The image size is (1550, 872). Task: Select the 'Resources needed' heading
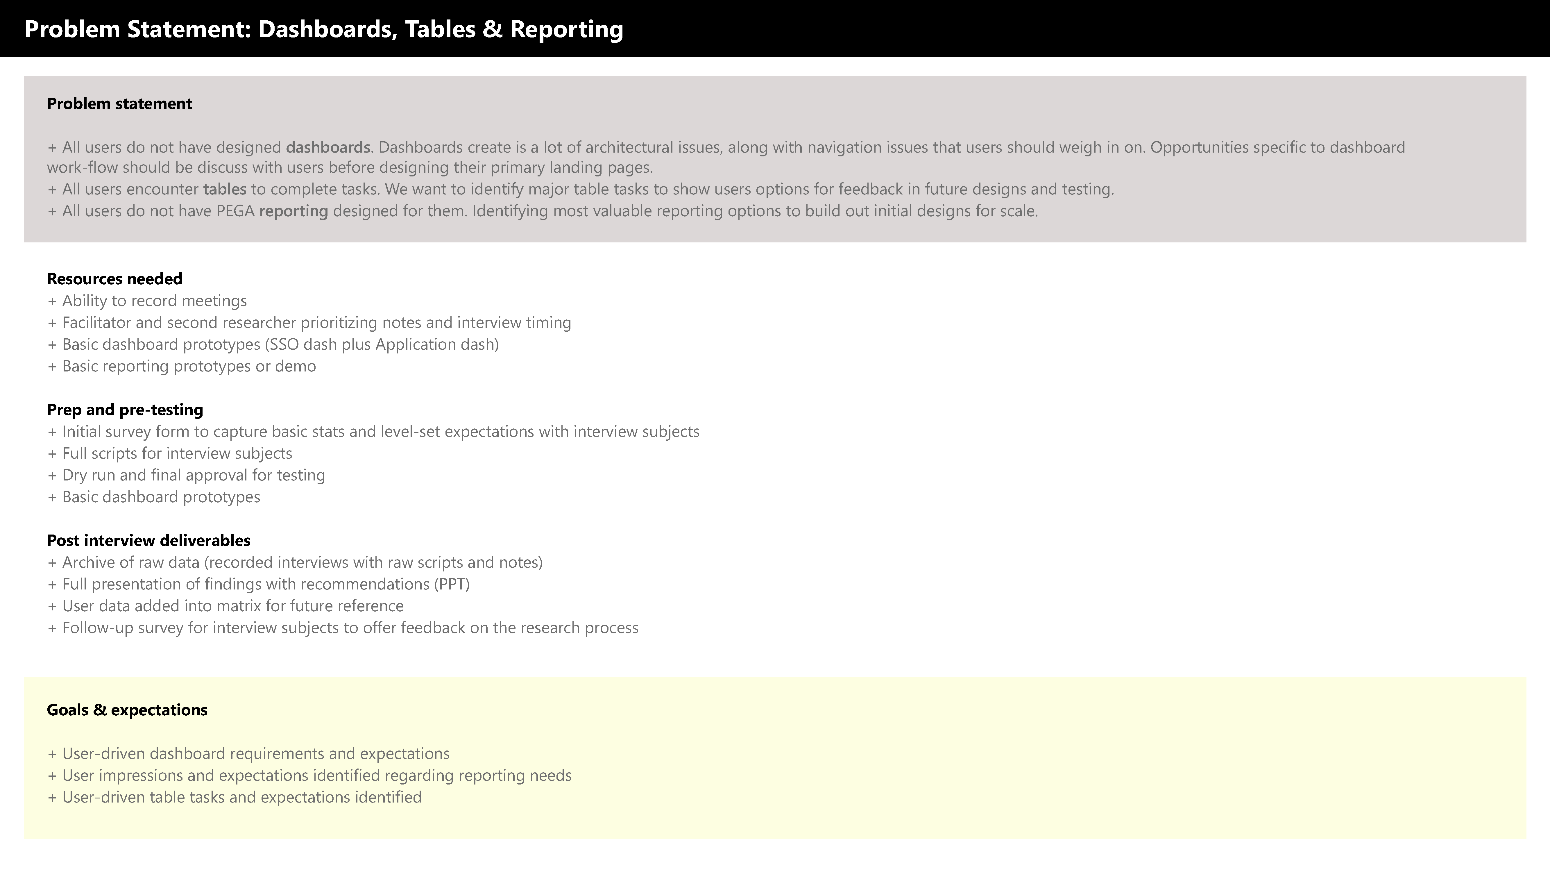click(x=114, y=279)
